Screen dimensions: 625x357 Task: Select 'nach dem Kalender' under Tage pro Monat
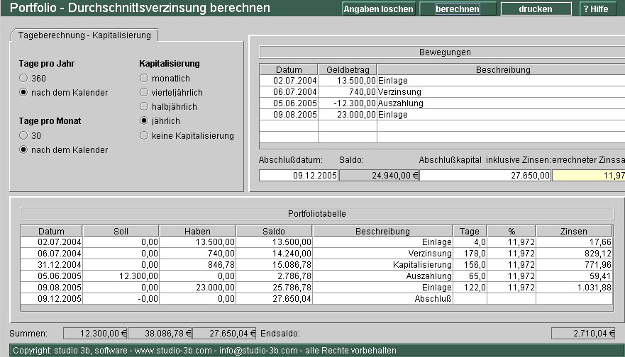24,149
